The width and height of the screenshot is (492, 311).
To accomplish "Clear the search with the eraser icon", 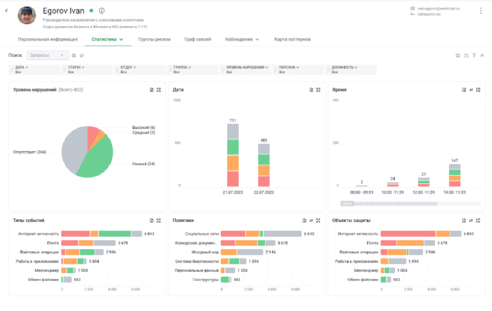I will tap(81, 56).
